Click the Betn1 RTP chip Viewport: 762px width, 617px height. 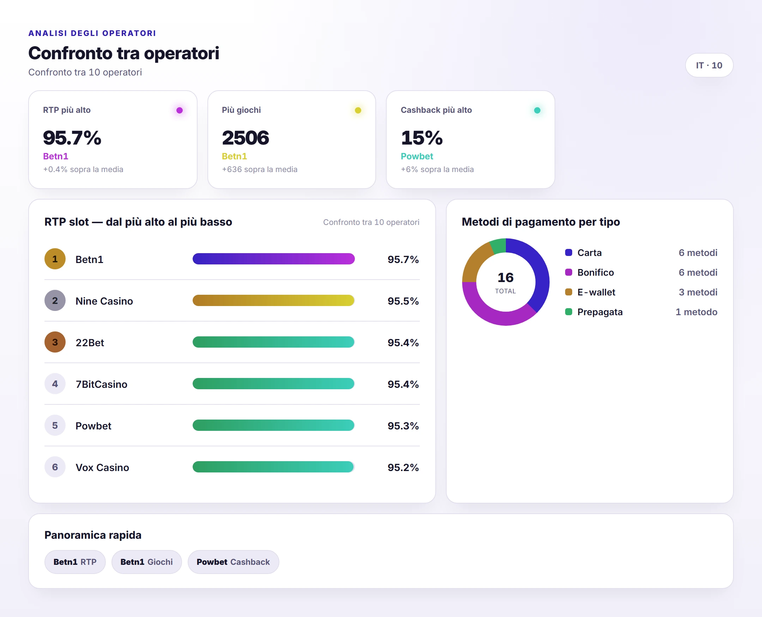click(75, 562)
